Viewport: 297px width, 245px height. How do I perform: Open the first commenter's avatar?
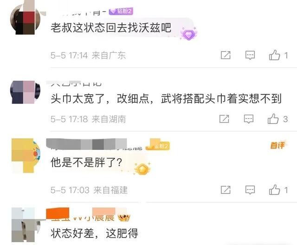pyautogui.click(x=25, y=19)
